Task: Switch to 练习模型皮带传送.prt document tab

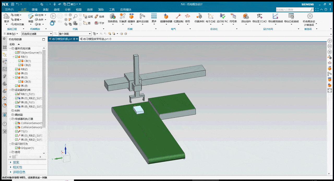Action: 96,39
